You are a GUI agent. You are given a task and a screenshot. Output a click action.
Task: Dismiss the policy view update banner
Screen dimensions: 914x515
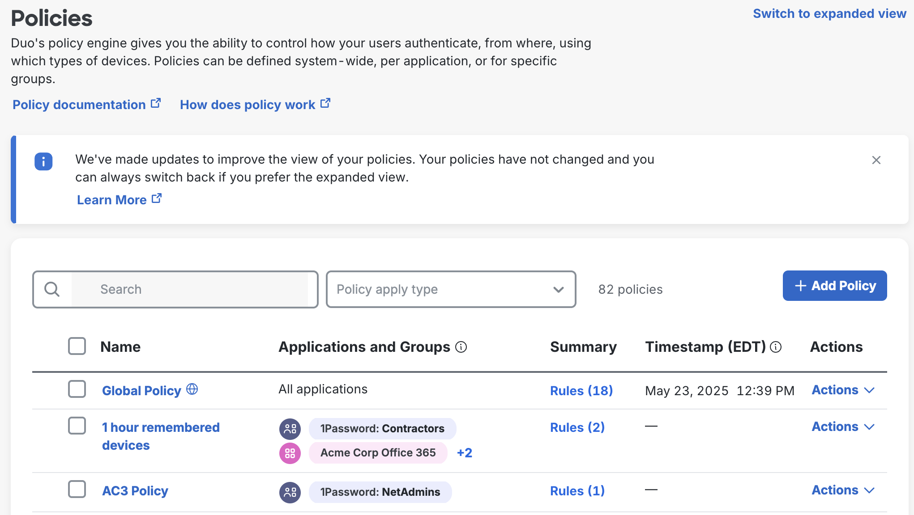coord(876,160)
